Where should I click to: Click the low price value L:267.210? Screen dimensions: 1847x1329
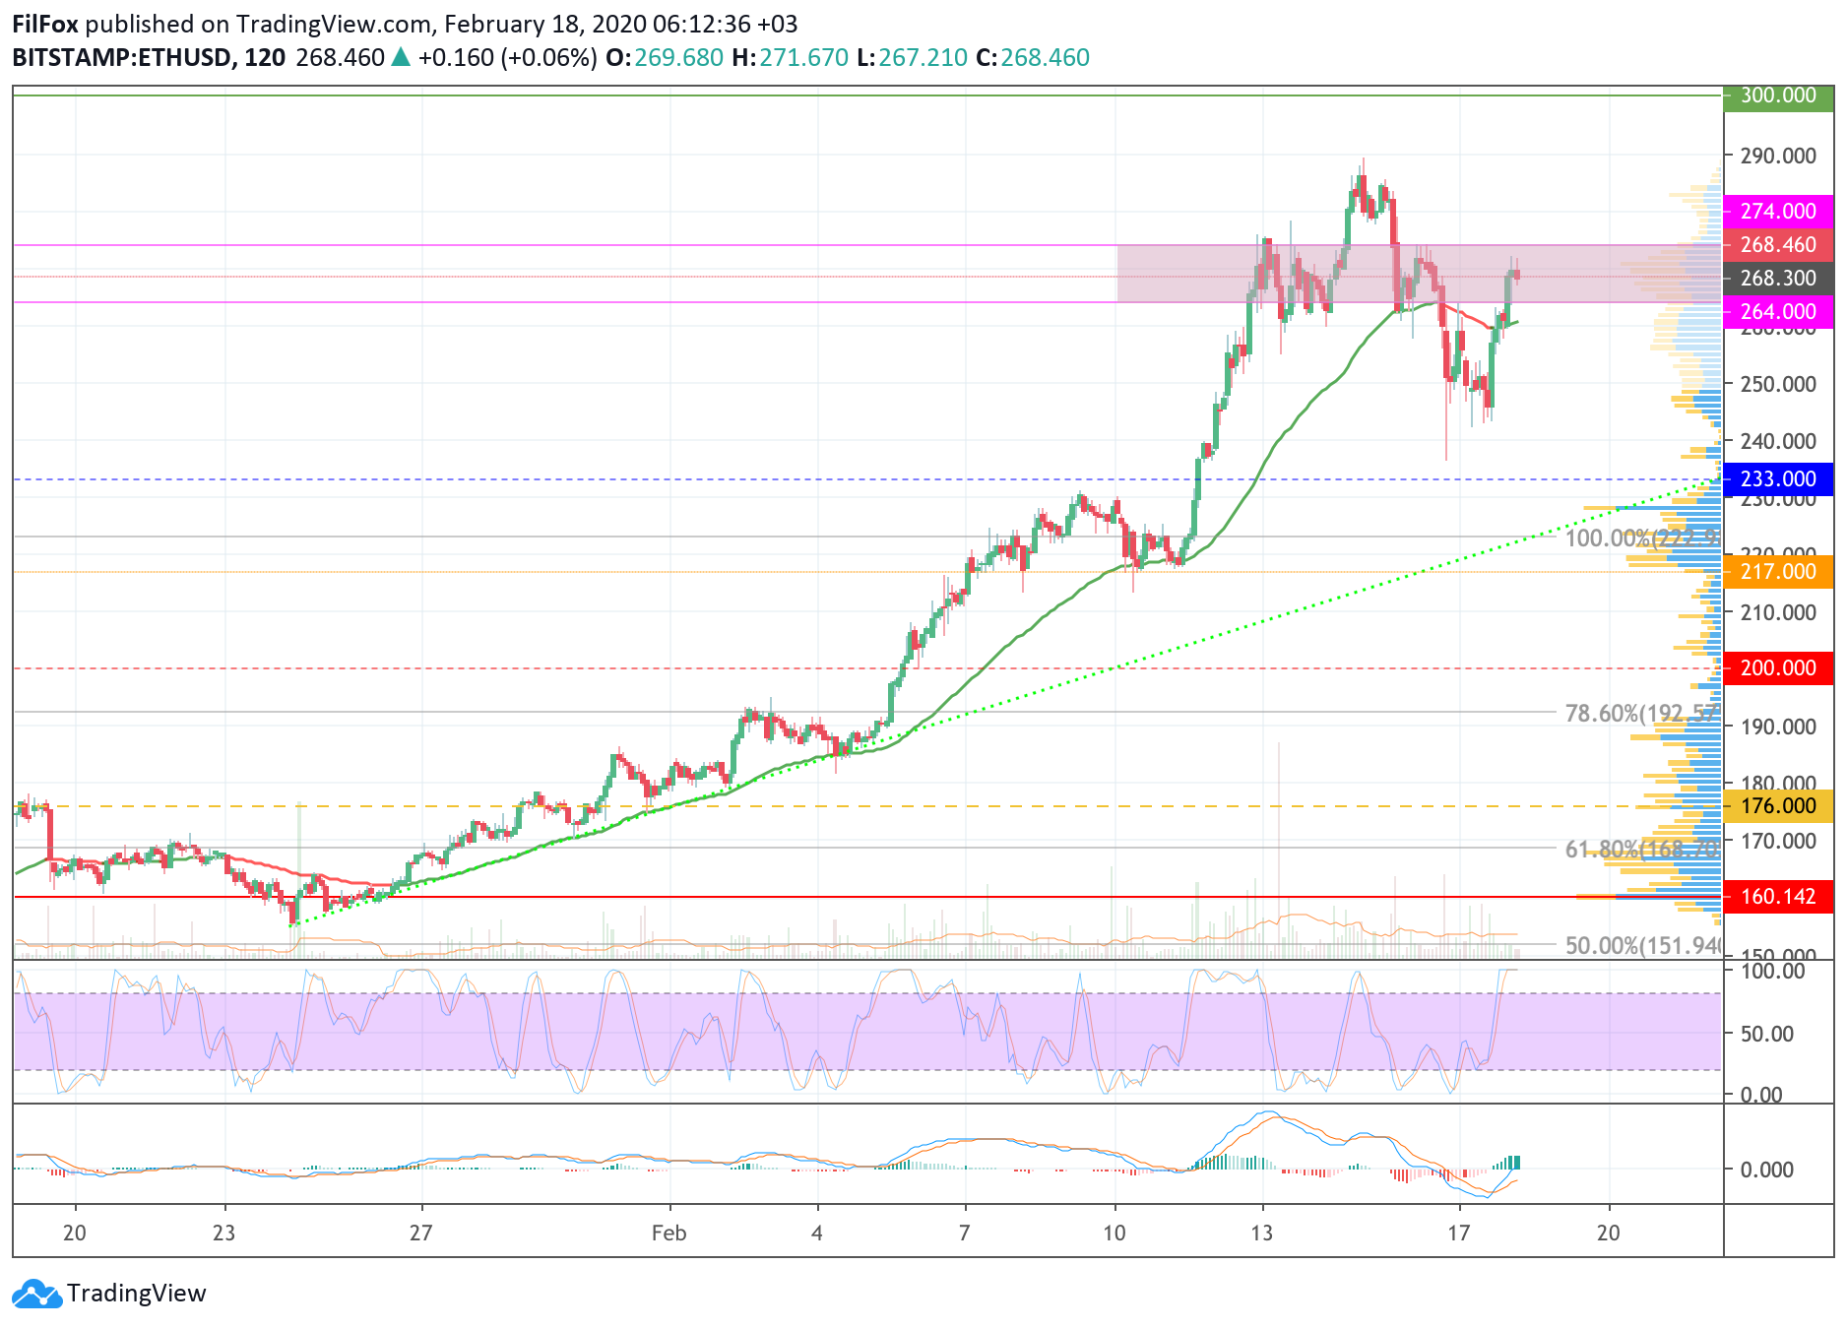pos(912,57)
